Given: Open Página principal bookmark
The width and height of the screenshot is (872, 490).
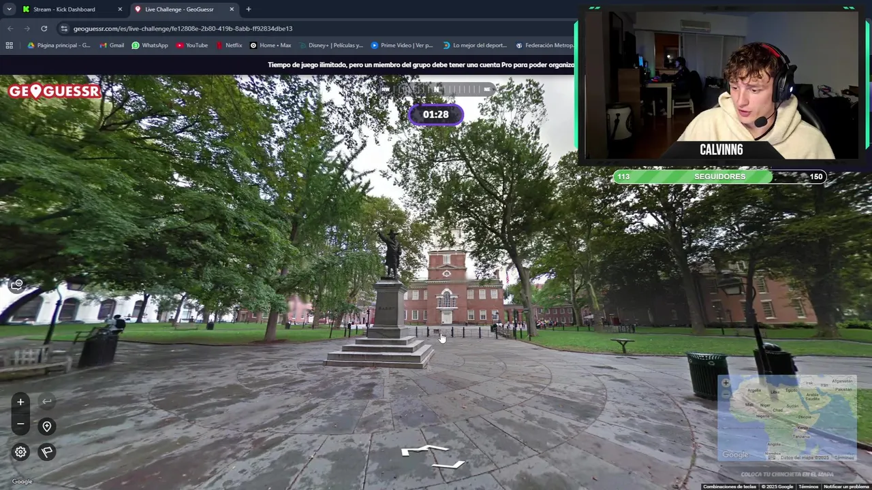Looking at the screenshot, I should [59, 46].
